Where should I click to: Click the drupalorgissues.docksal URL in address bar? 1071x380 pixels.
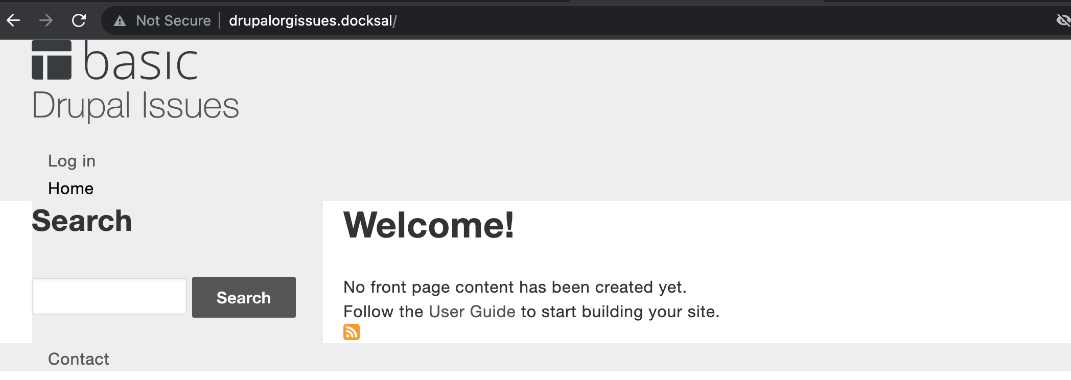pyautogui.click(x=313, y=21)
